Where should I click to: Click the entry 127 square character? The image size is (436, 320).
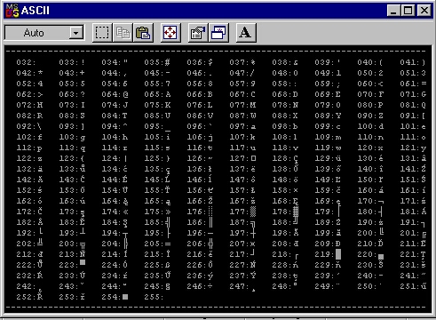pos(253,158)
